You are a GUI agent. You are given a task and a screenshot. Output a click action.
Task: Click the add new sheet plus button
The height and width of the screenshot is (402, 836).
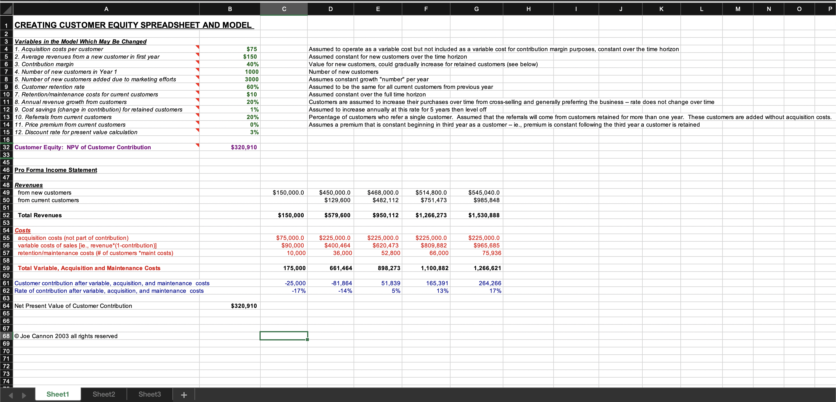[184, 394]
